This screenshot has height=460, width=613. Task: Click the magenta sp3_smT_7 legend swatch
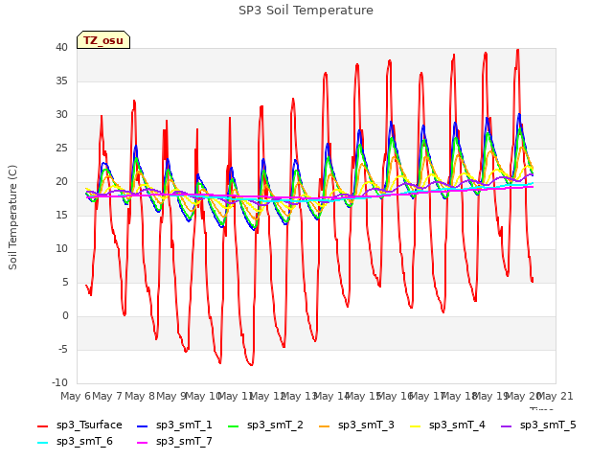[143, 443]
